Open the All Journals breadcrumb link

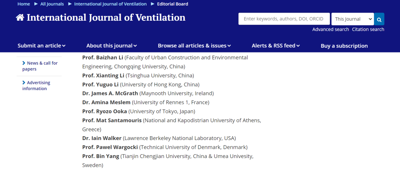click(52, 4)
